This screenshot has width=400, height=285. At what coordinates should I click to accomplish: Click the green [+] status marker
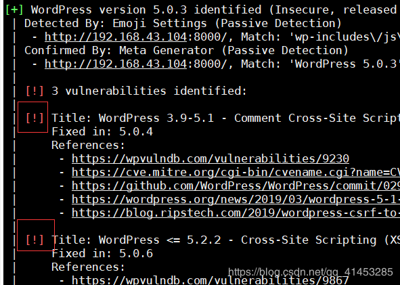14,10
